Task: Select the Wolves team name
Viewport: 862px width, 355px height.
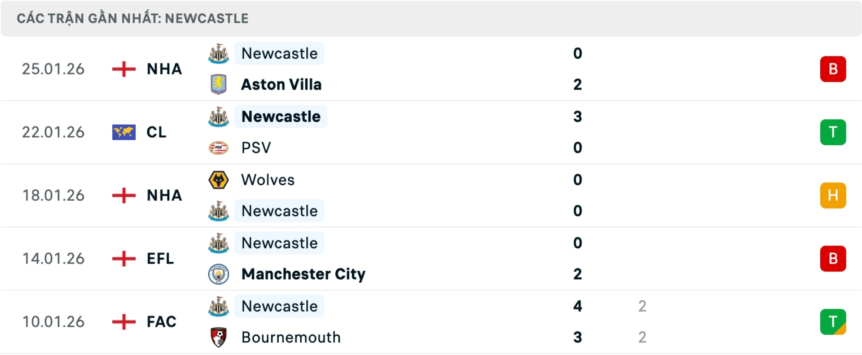Action: pos(268,180)
